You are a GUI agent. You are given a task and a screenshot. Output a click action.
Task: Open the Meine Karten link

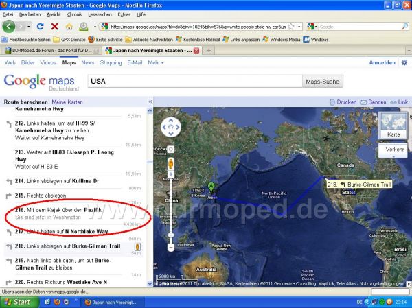pos(67,102)
